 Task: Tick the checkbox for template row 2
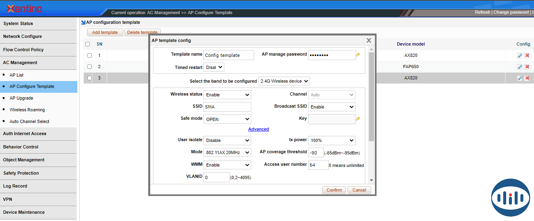89,67
